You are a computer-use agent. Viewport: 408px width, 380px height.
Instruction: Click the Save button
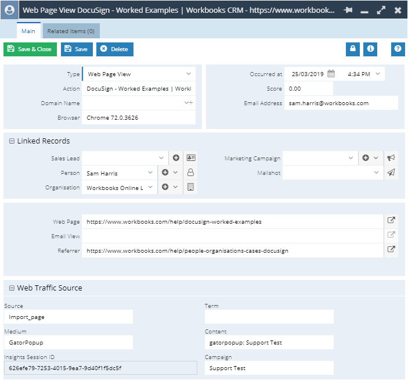[77, 49]
